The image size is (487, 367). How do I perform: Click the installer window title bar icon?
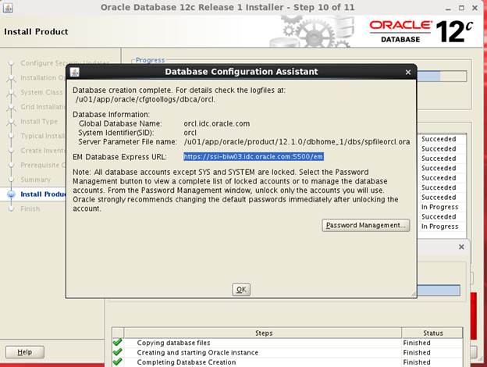[x=8, y=8]
